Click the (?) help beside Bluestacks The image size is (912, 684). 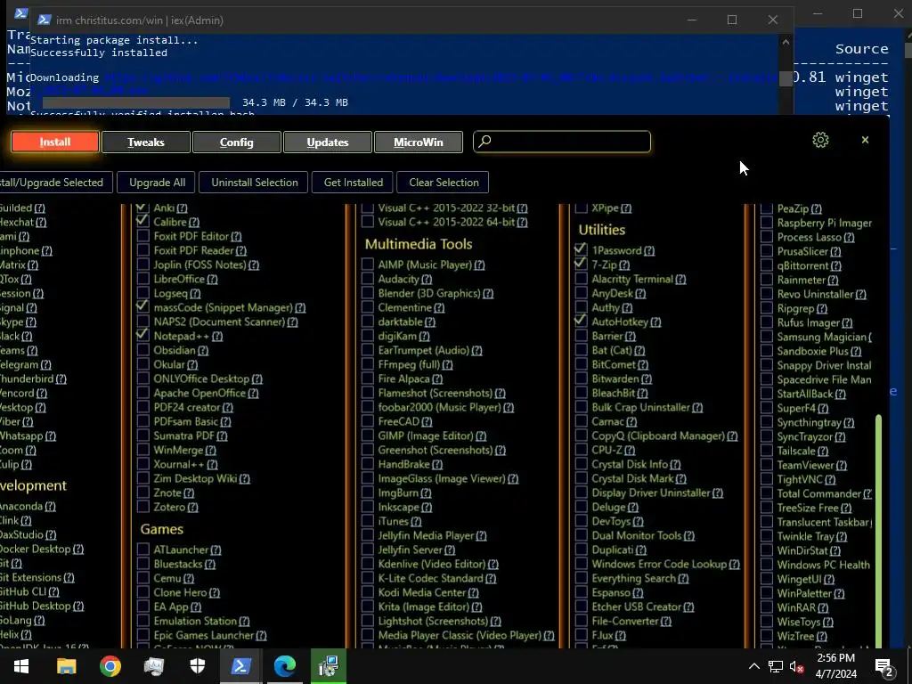click(209, 564)
